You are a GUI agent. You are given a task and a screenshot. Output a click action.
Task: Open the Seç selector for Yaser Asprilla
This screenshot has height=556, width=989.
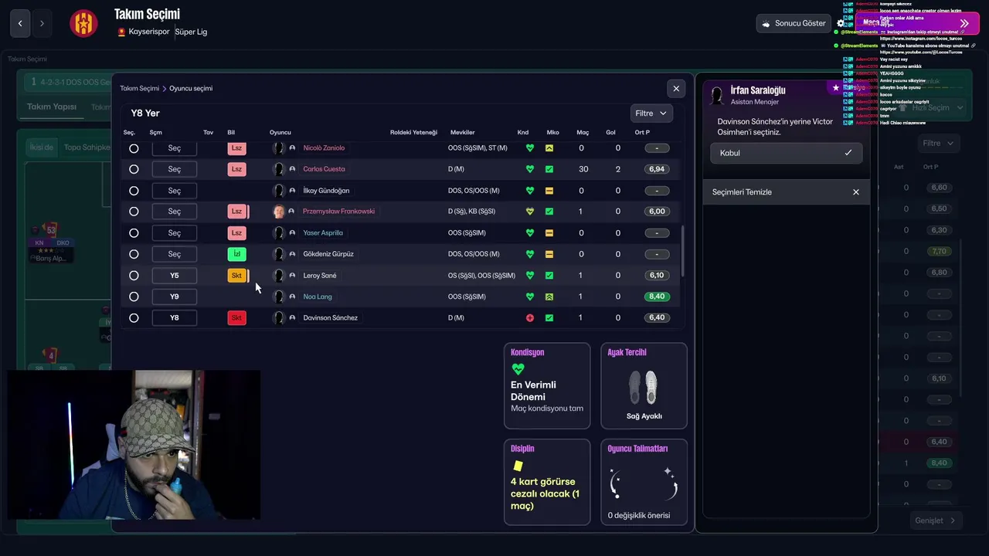pos(175,233)
